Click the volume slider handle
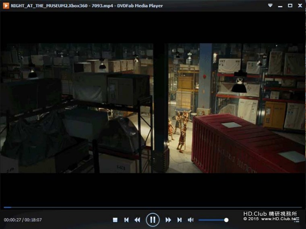The image size is (306, 229). [x=226, y=220]
